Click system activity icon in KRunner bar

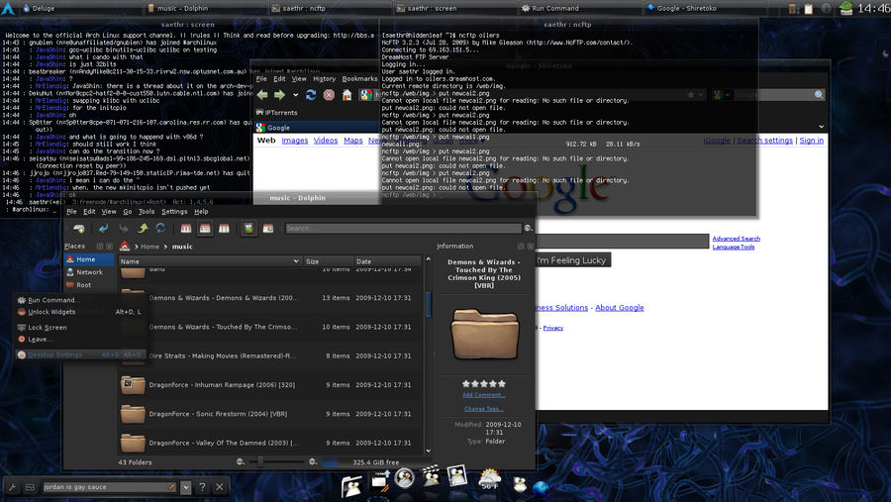[30, 487]
